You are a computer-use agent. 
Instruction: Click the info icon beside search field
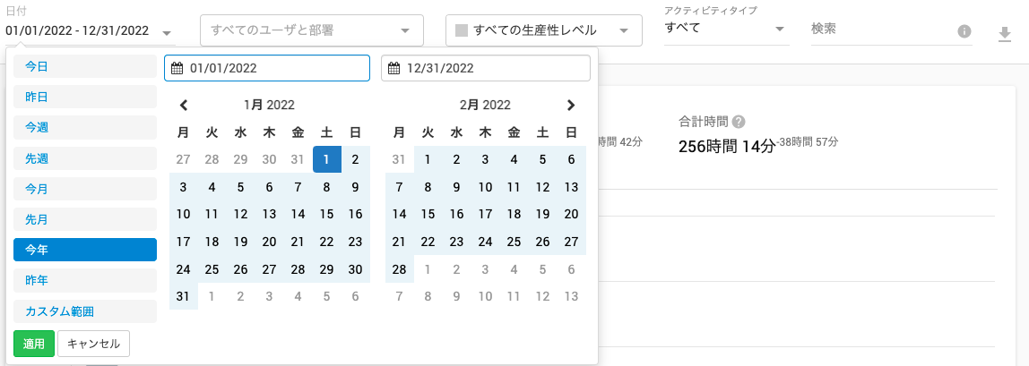tap(964, 31)
